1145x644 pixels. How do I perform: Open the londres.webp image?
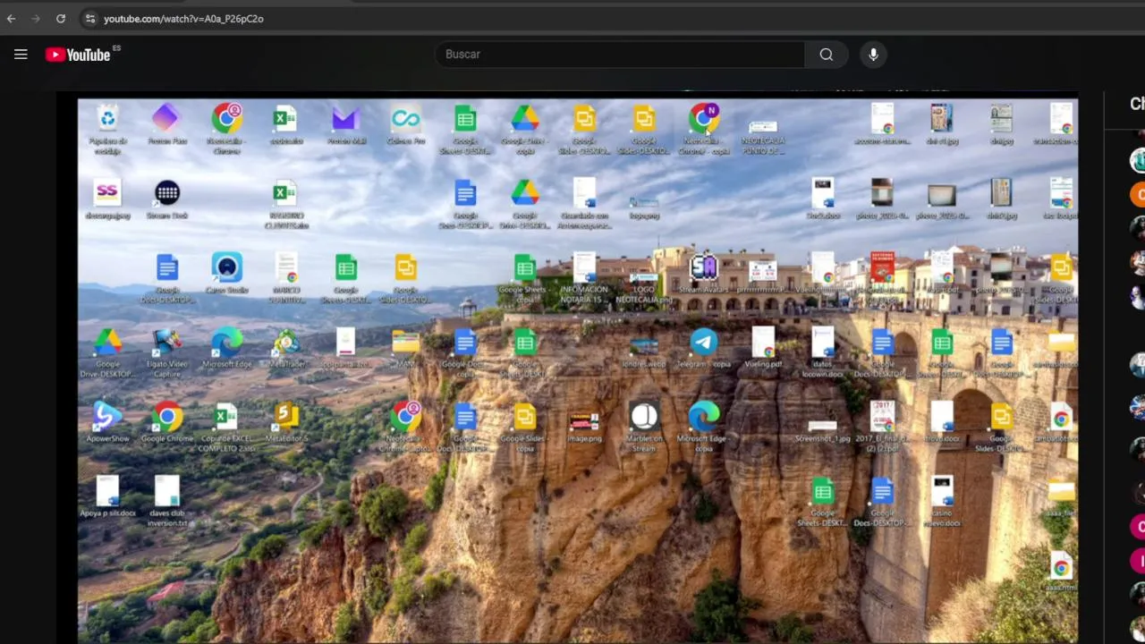(643, 352)
